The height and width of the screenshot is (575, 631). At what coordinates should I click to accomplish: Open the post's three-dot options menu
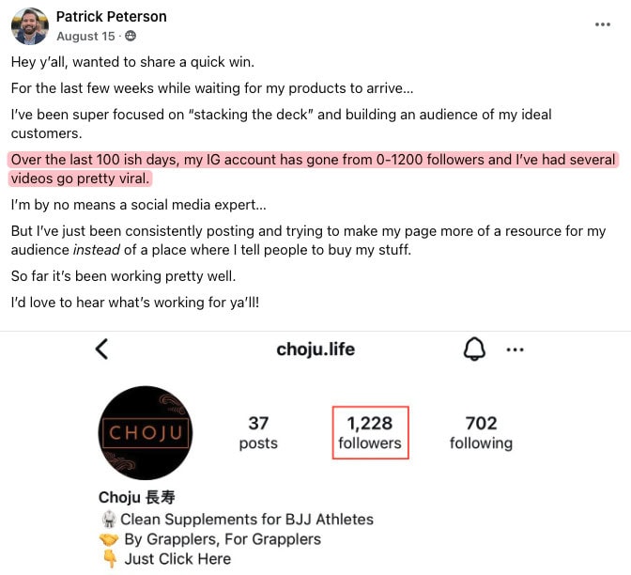coord(603,24)
